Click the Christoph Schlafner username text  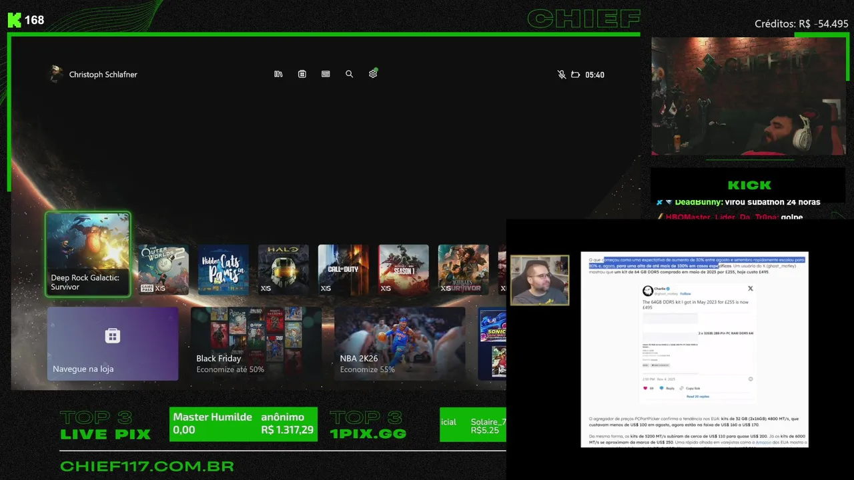[x=103, y=75]
